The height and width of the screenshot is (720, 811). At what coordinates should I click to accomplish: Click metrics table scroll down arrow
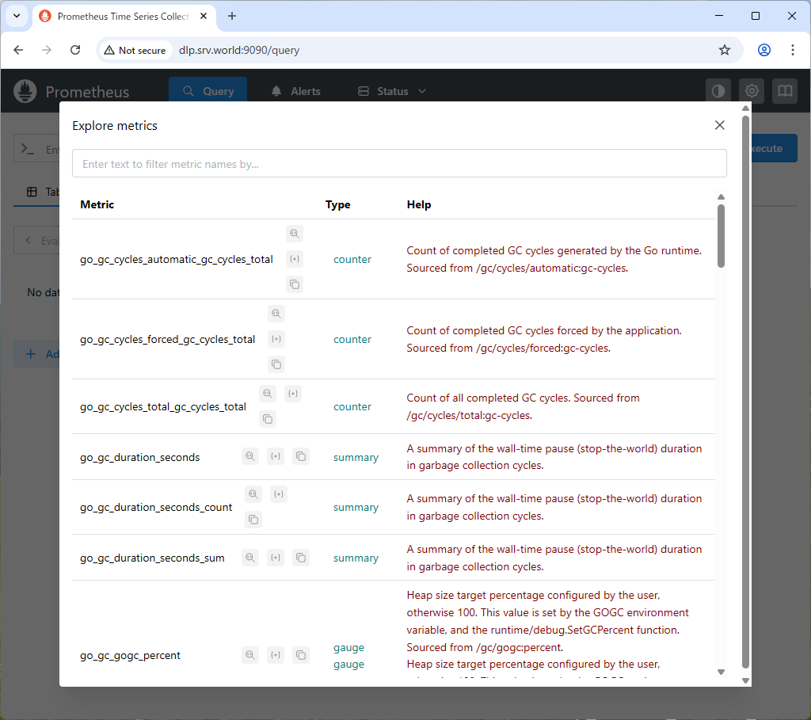721,672
